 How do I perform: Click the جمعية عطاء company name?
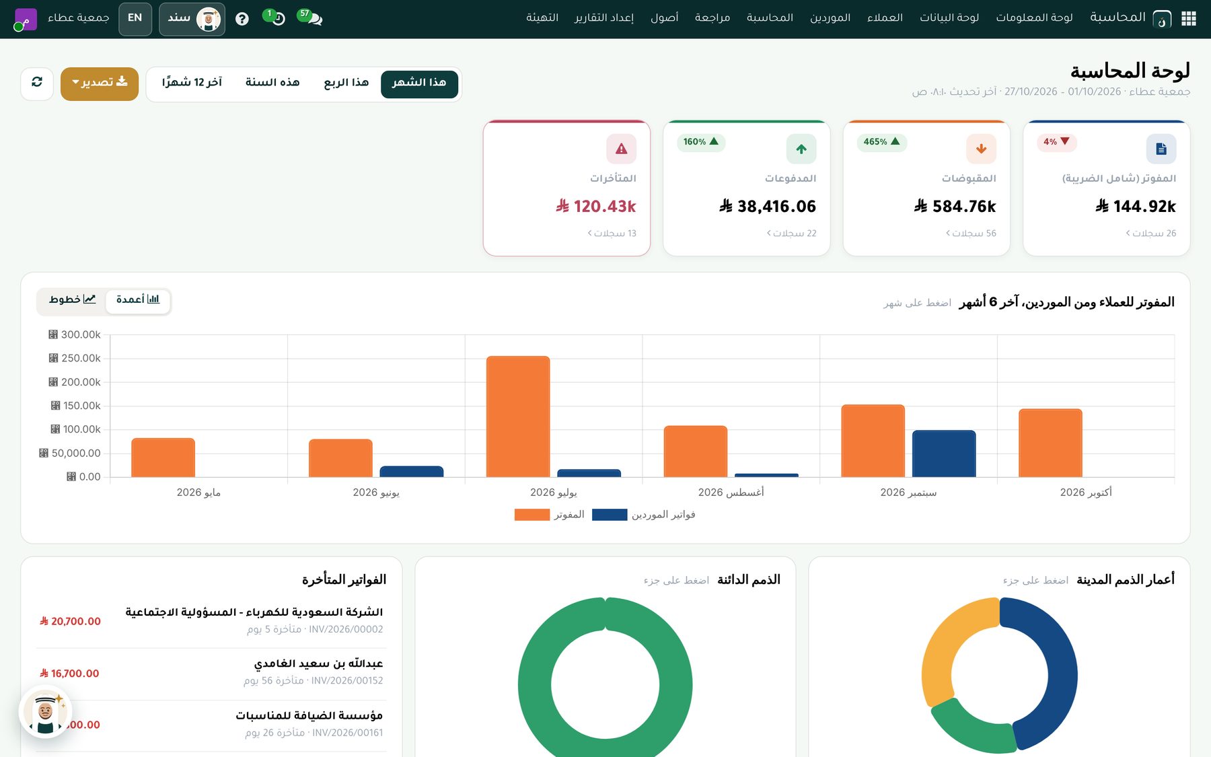click(x=79, y=18)
